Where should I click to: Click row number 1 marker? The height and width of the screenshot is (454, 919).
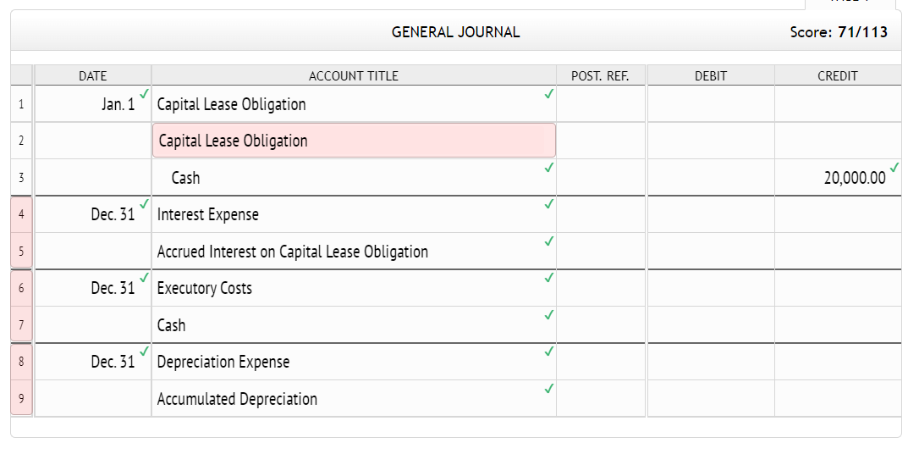(x=22, y=104)
